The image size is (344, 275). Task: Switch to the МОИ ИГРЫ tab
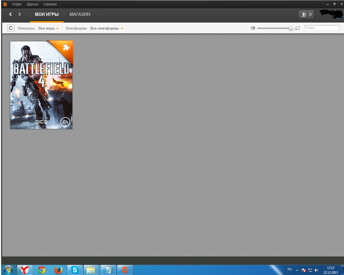tap(47, 14)
